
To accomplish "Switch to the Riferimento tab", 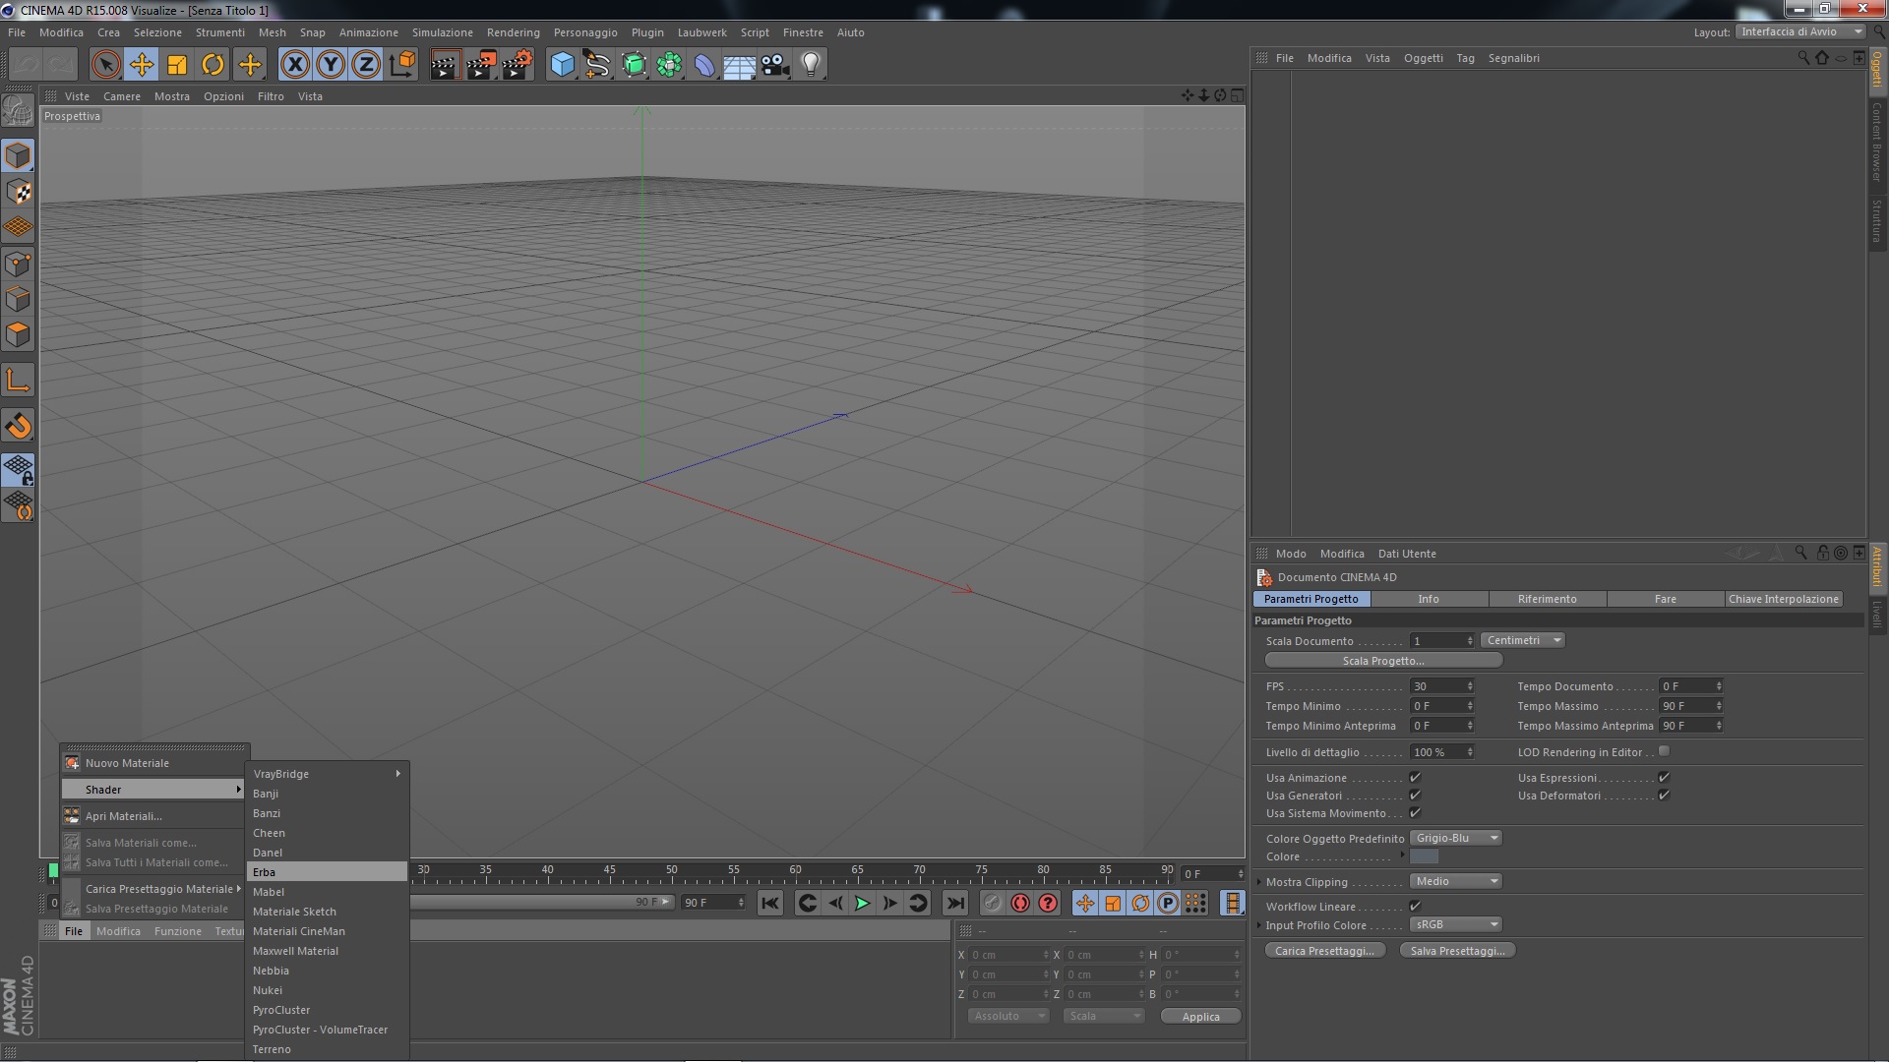I will click(1547, 599).
